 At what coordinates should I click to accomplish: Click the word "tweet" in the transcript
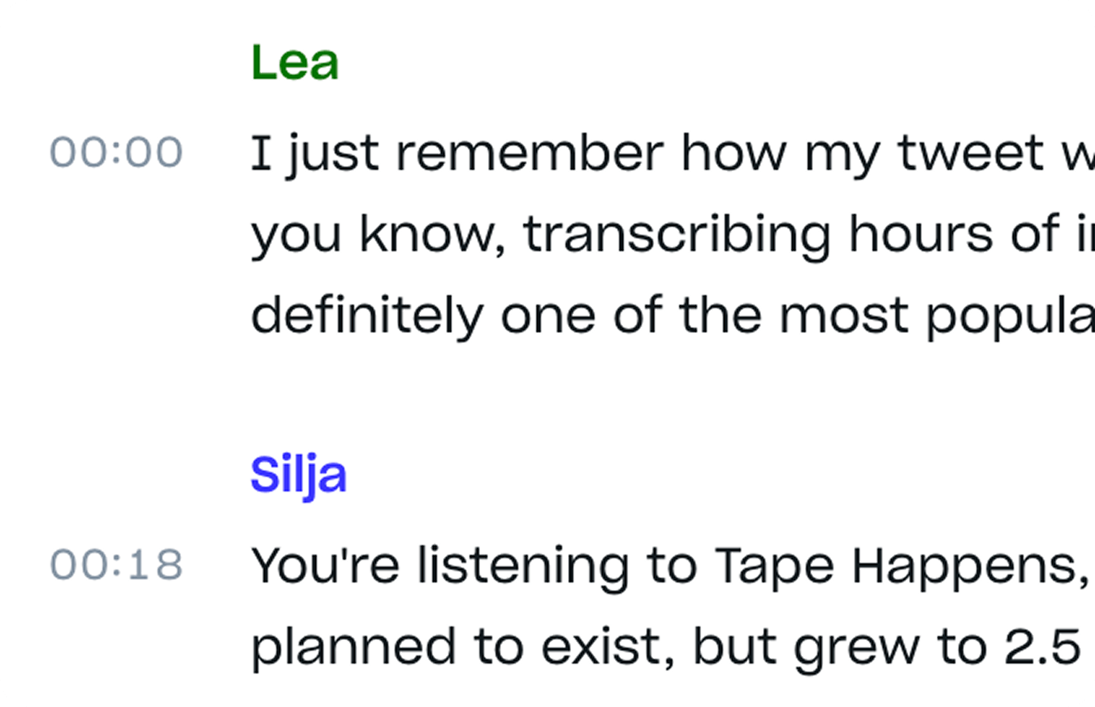point(970,153)
